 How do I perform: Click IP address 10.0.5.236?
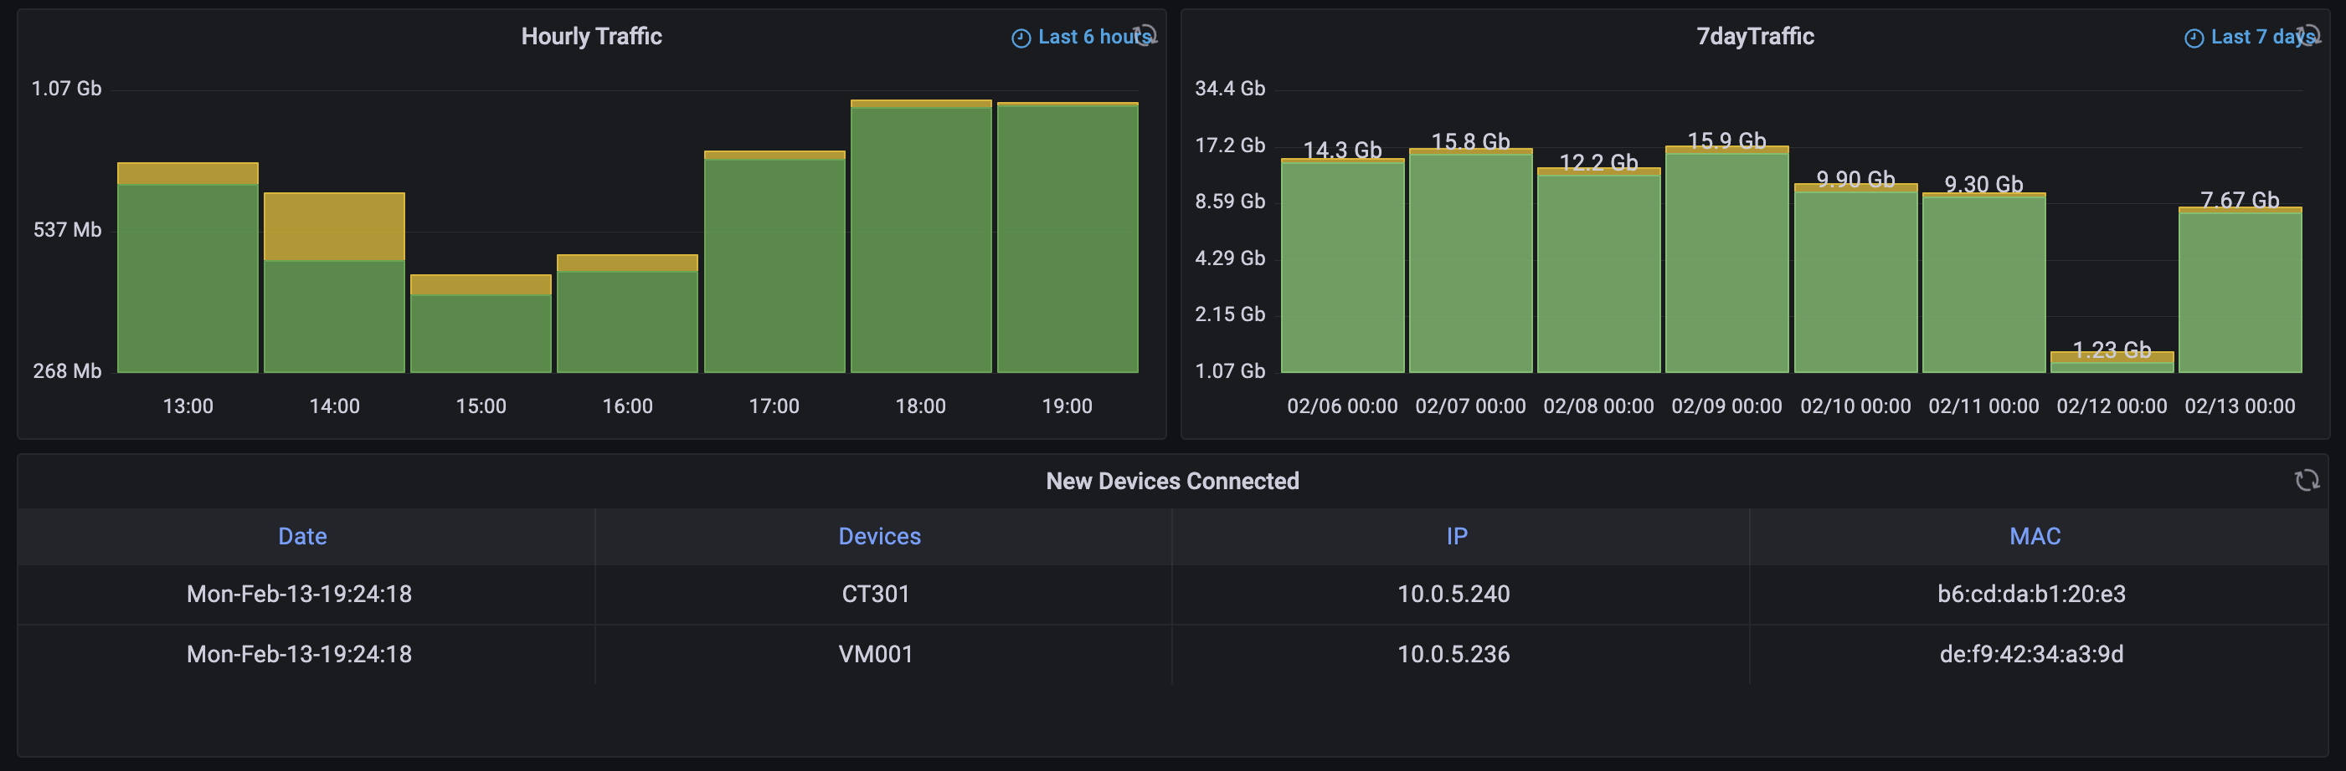[x=1453, y=654]
